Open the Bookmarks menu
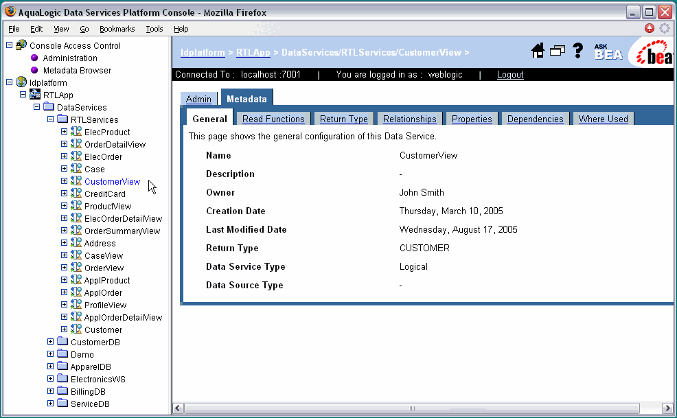The image size is (677, 418). click(x=117, y=29)
